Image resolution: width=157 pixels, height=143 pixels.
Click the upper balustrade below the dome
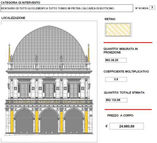(x=49, y=66)
